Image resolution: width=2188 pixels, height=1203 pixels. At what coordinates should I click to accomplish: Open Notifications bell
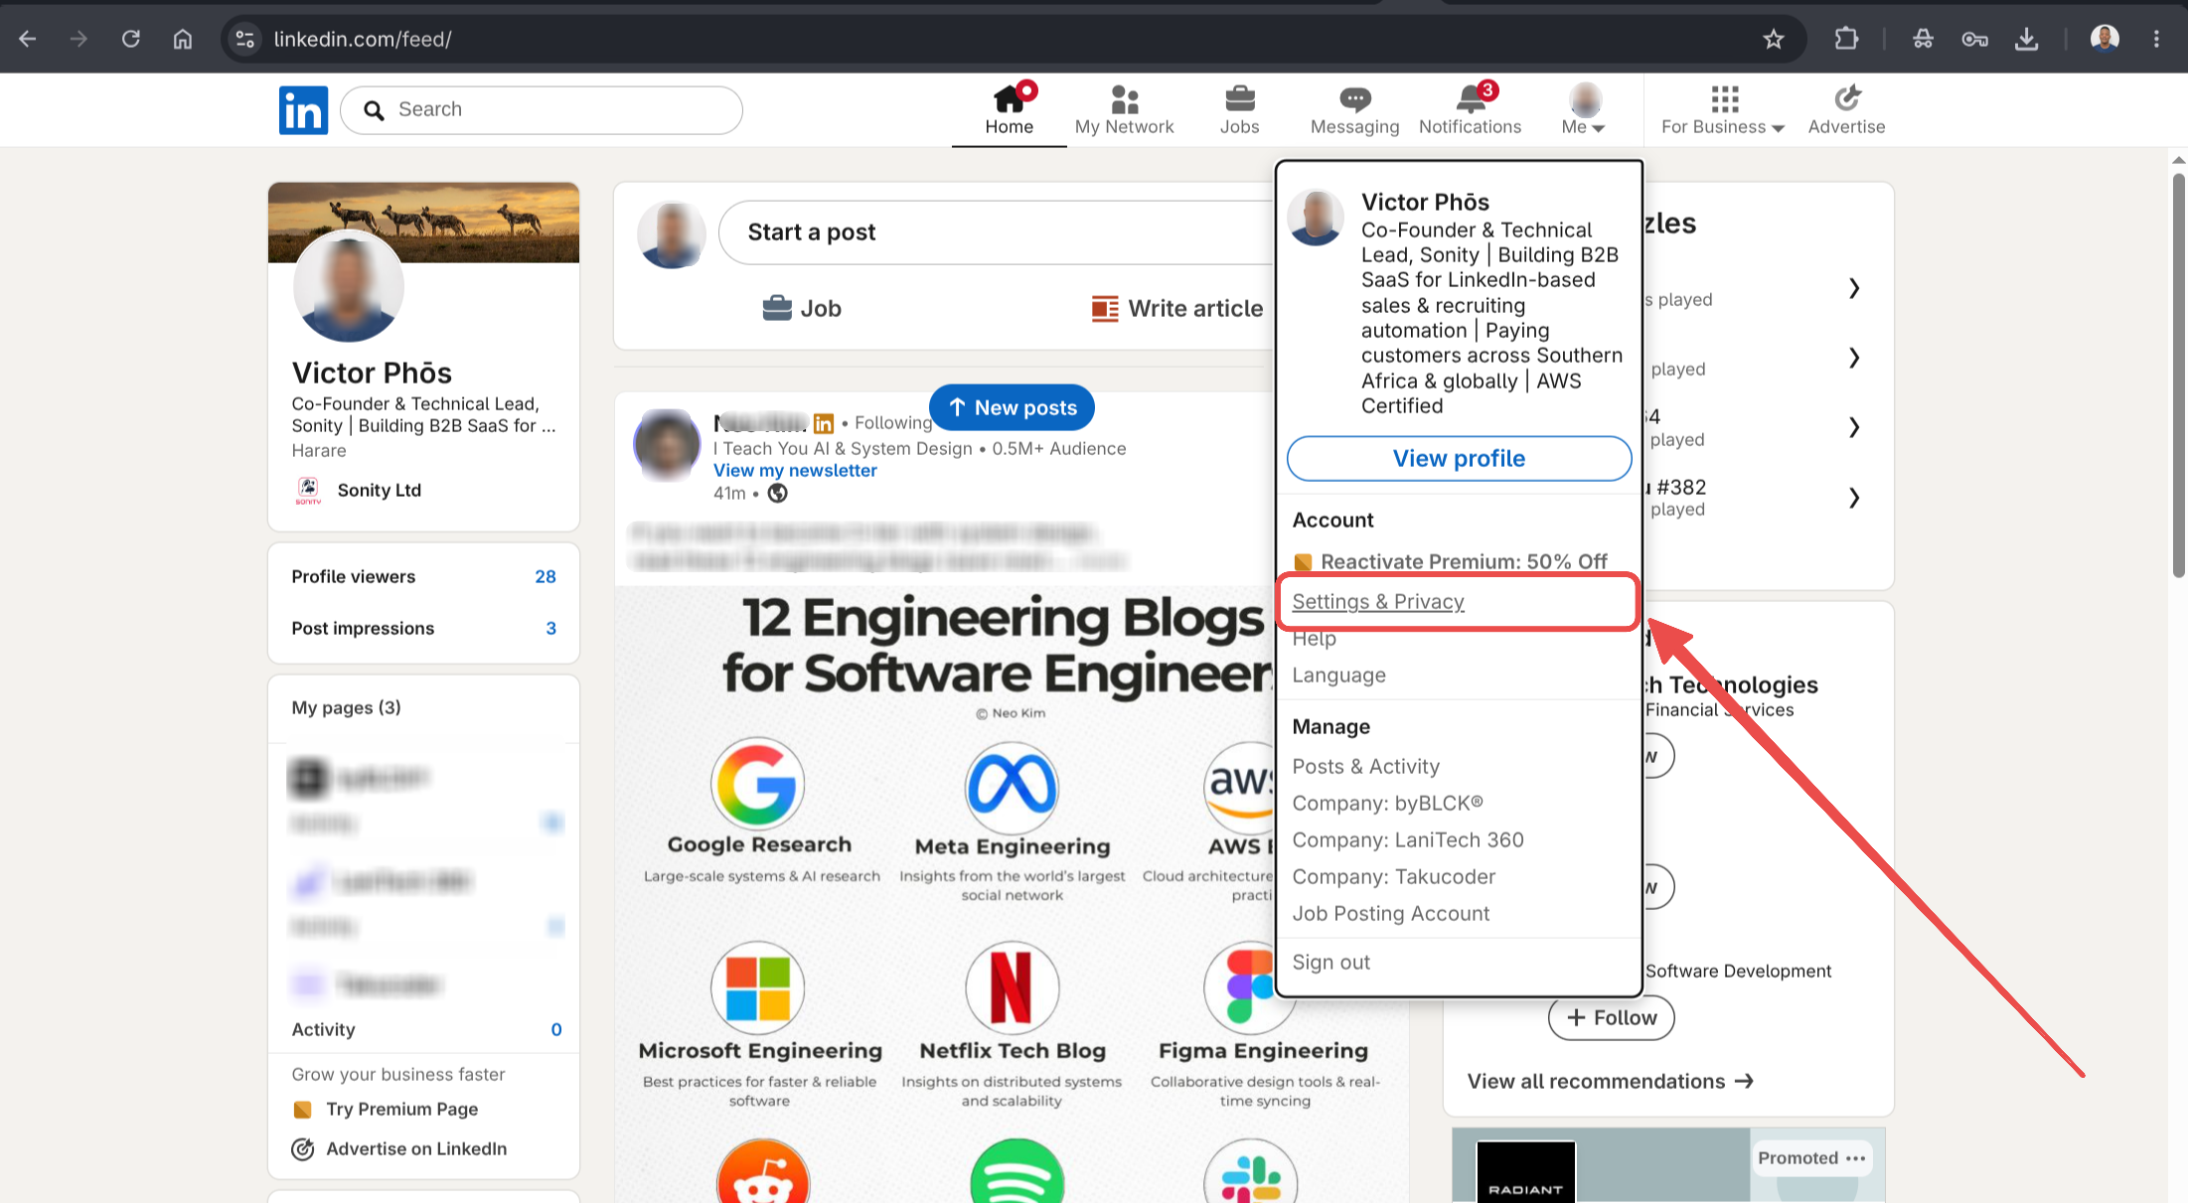[x=1470, y=110]
